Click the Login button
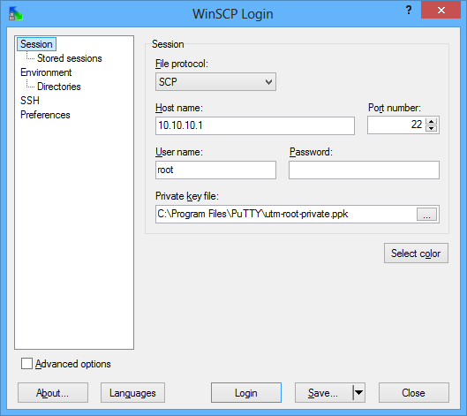The width and height of the screenshot is (467, 416). pos(246,392)
